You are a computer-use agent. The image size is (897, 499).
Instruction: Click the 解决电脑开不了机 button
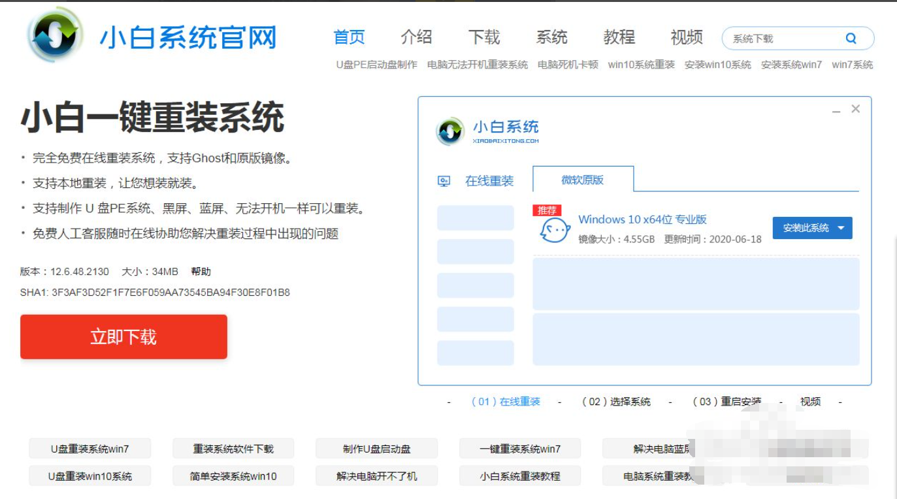(x=376, y=476)
